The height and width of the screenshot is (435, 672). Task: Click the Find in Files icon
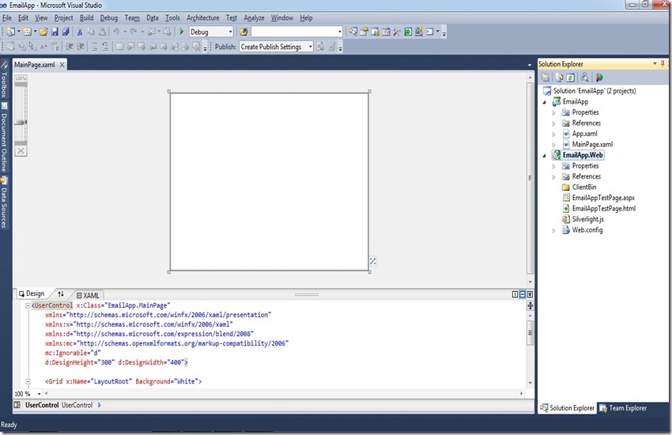pos(244,32)
